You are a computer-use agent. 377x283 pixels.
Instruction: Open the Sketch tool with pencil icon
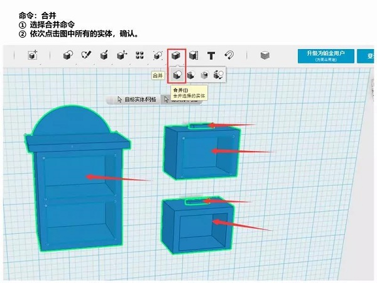click(x=86, y=56)
